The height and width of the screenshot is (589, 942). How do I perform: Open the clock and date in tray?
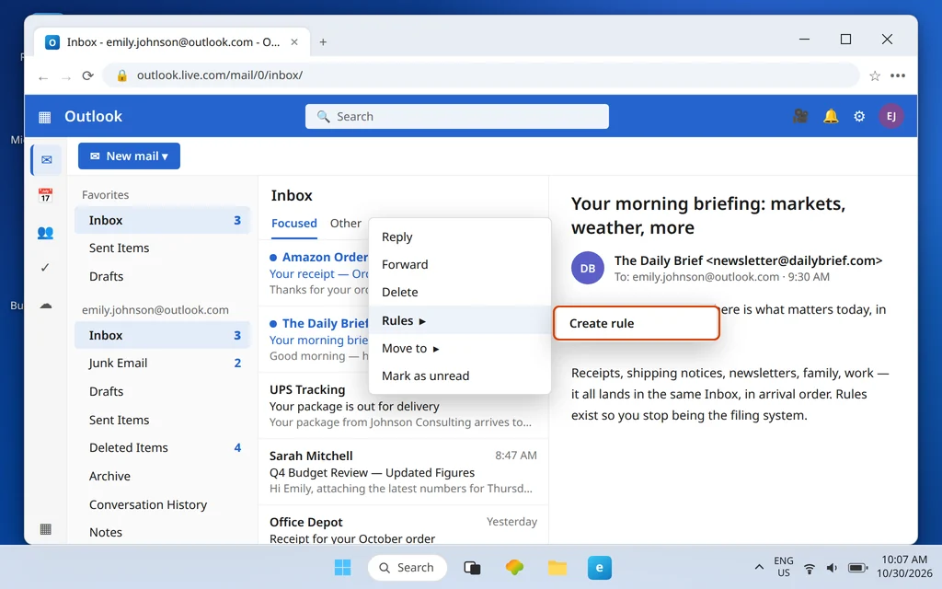[904, 567]
